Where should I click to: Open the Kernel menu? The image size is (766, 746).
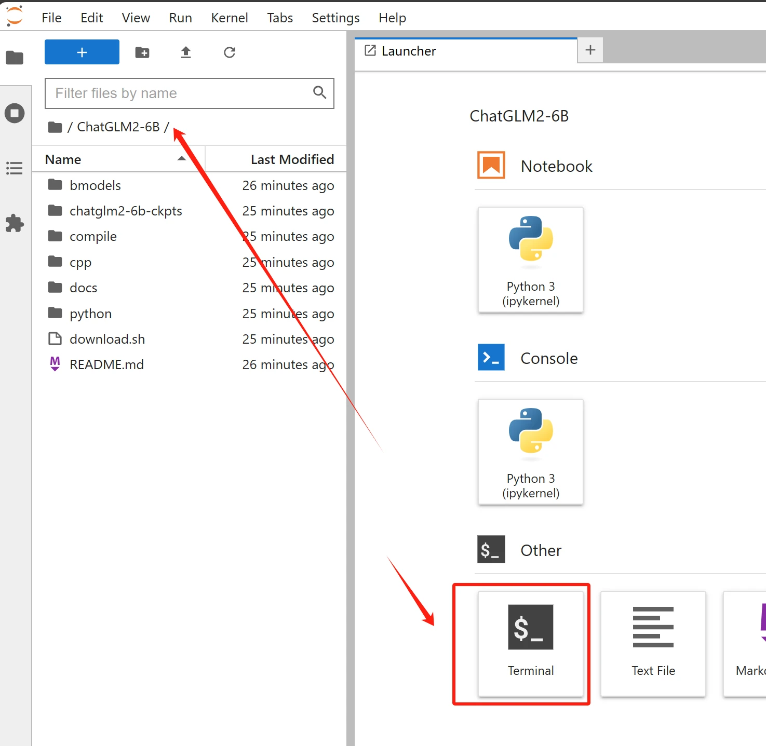click(x=229, y=18)
